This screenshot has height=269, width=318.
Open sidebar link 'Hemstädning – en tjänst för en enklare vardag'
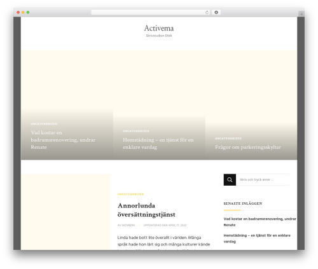[257, 238]
